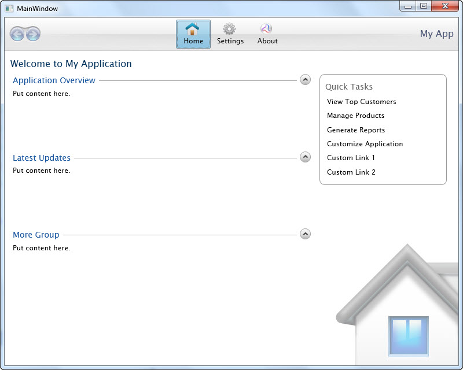463x370 pixels.
Task: Click the My App title text
Action: pyautogui.click(x=436, y=34)
